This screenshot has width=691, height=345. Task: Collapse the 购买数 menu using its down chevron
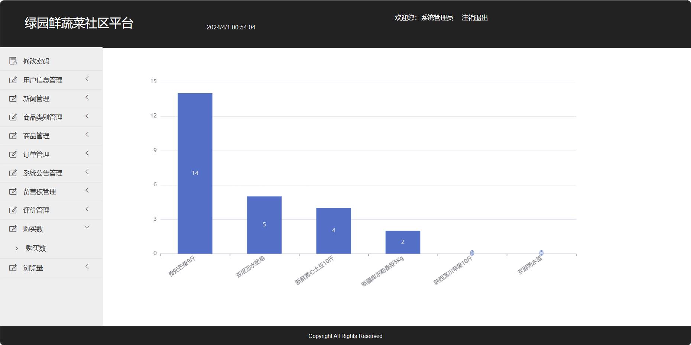87,228
